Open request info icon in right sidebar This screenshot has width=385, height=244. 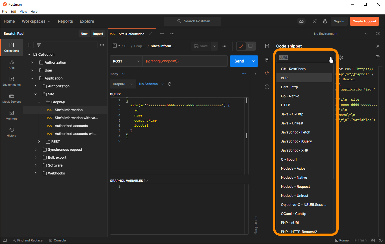tap(267, 87)
